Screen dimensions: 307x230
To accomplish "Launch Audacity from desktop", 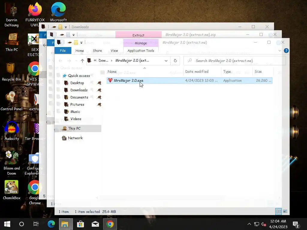I will pyautogui.click(x=12, y=131).
